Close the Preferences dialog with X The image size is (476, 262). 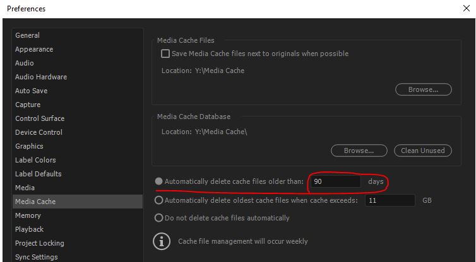pyautogui.click(x=467, y=8)
